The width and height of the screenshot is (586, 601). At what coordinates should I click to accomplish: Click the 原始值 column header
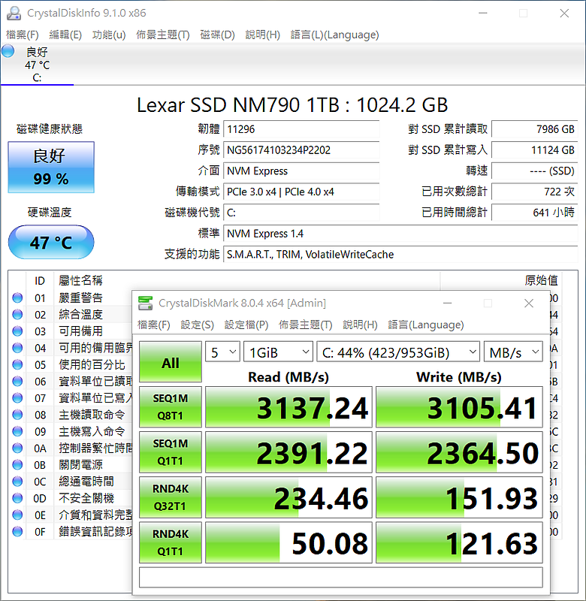[x=541, y=280]
